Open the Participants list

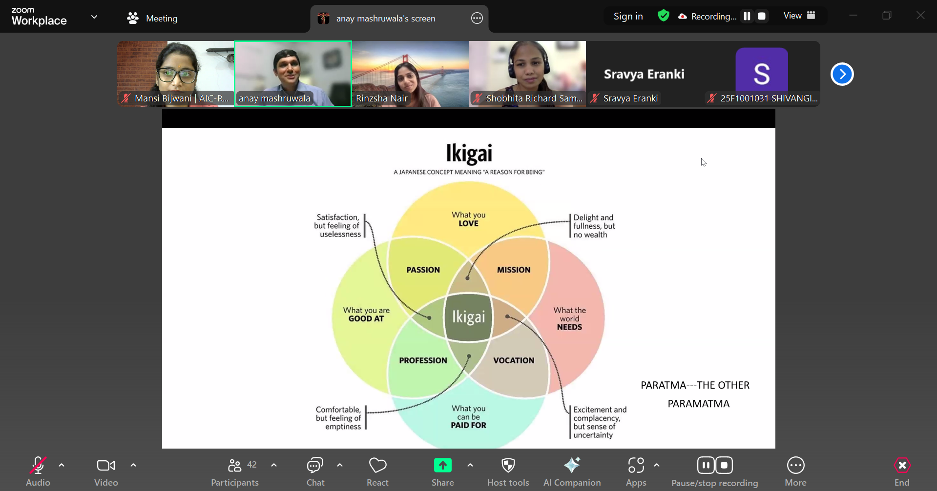[x=235, y=471]
